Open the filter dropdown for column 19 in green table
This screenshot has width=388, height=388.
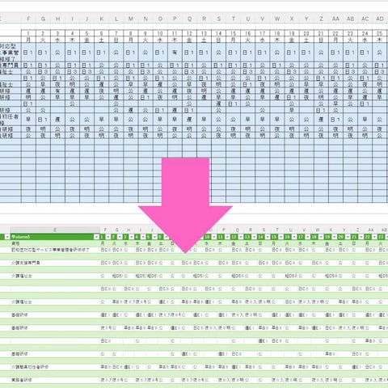pos(335,237)
